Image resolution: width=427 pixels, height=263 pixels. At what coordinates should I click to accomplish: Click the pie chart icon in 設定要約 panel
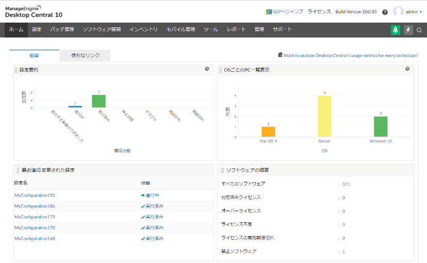tap(207, 69)
